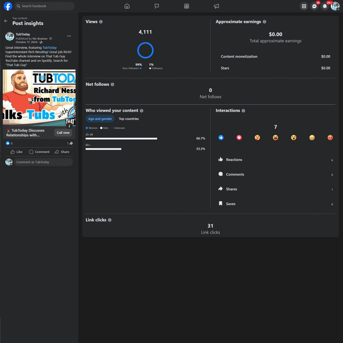
Task: Switch to the Top countries tab
Action: (129, 119)
